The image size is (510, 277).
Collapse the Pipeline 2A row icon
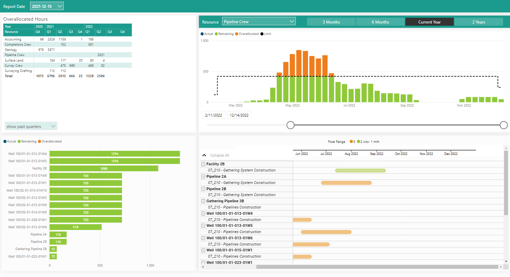pyautogui.click(x=203, y=177)
